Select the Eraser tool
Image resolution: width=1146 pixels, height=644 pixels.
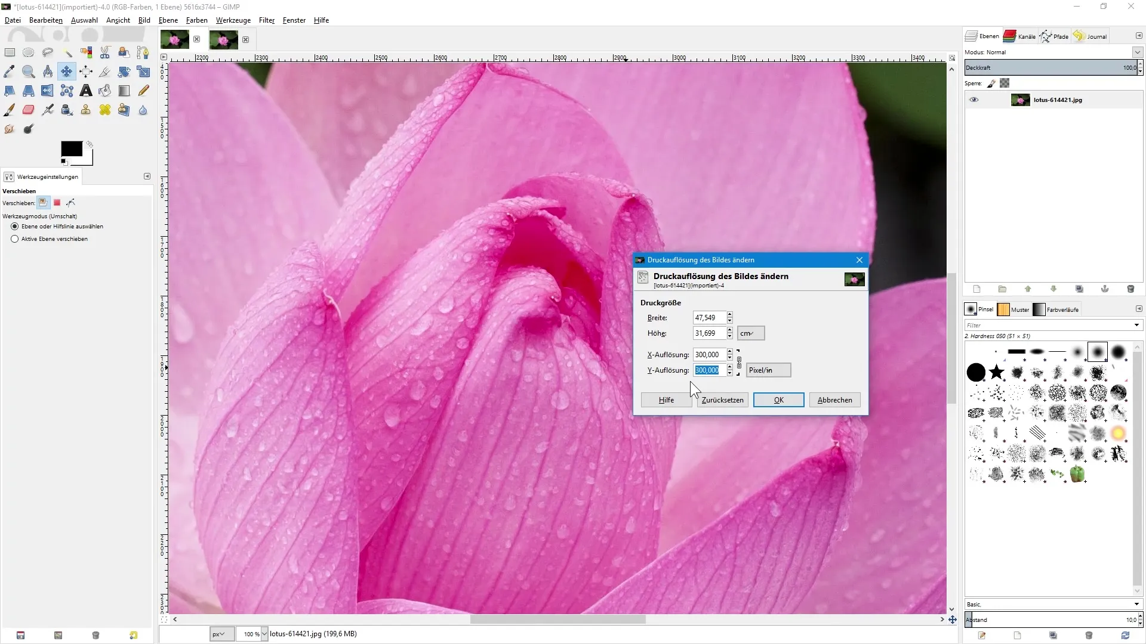pyautogui.click(x=28, y=110)
